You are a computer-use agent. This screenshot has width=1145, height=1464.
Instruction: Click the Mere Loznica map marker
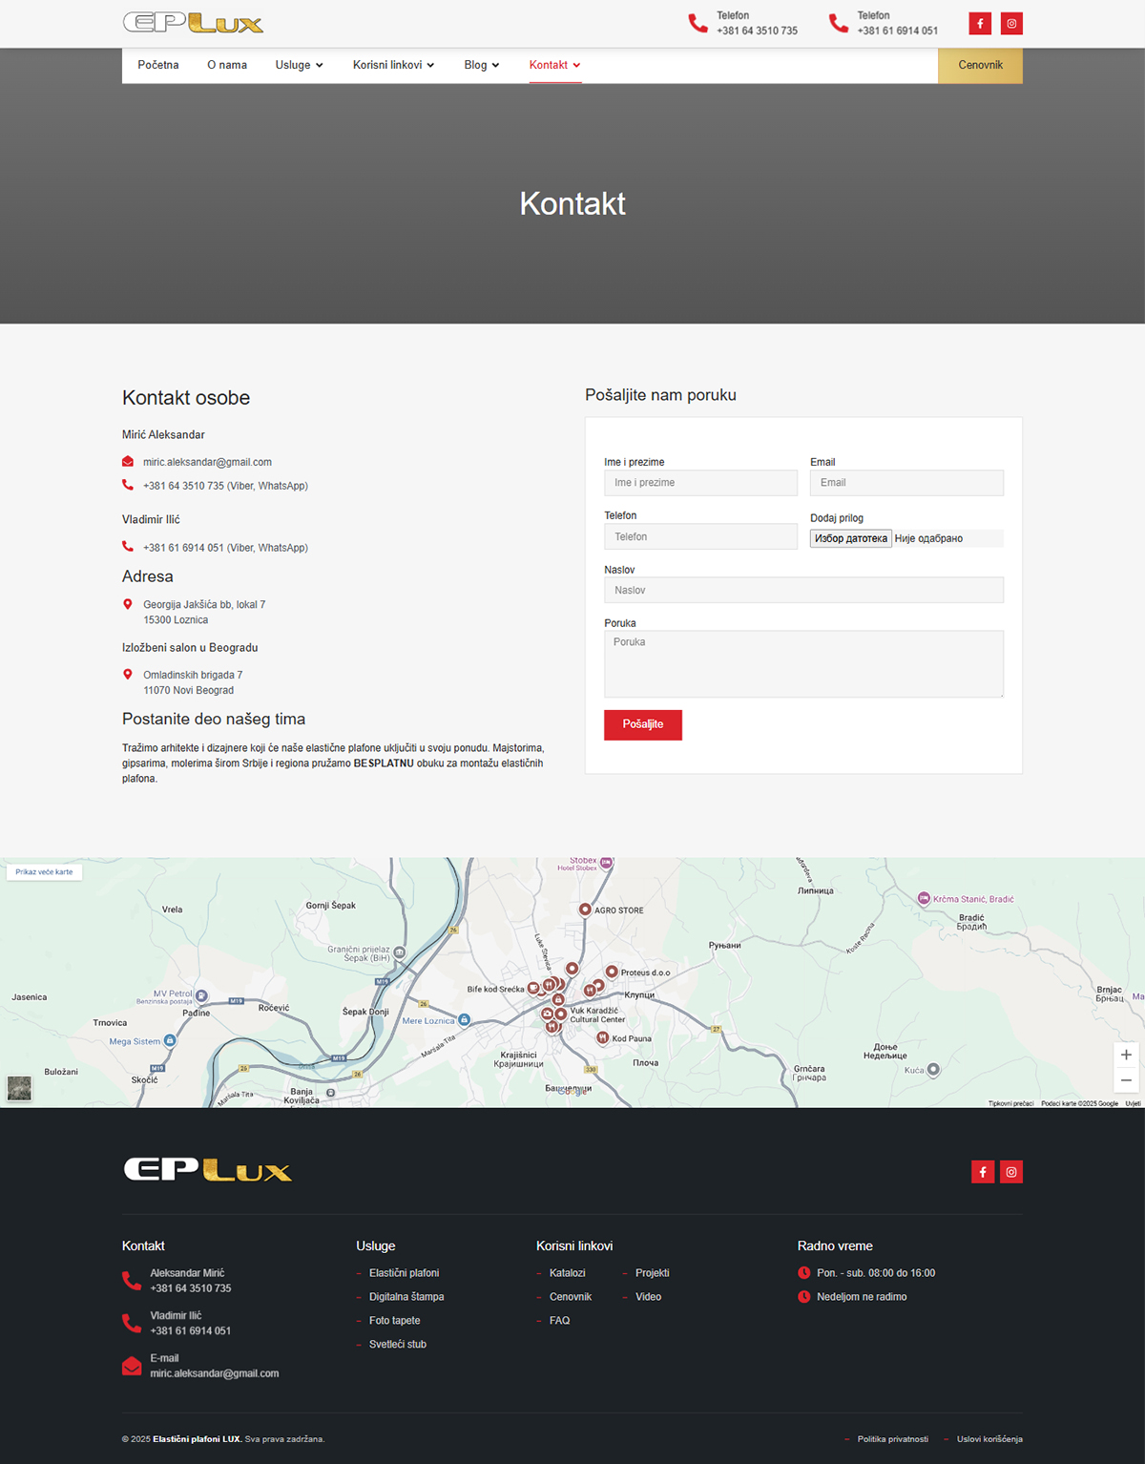point(464,1019)
